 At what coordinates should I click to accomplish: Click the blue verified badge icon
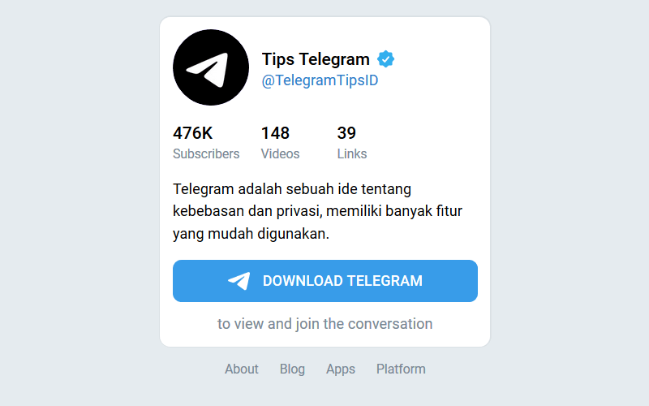(386, 59)
